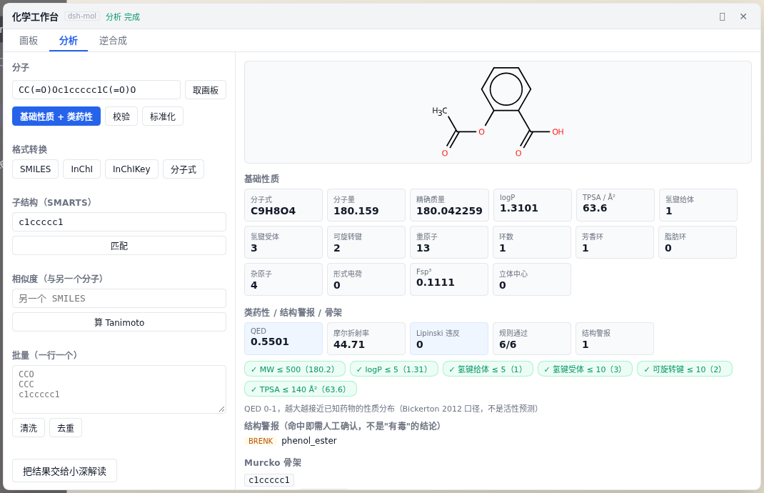Click the resize grip of batch textarea
Viewport: 764px width, 493px height.
(x=222, y=409)
